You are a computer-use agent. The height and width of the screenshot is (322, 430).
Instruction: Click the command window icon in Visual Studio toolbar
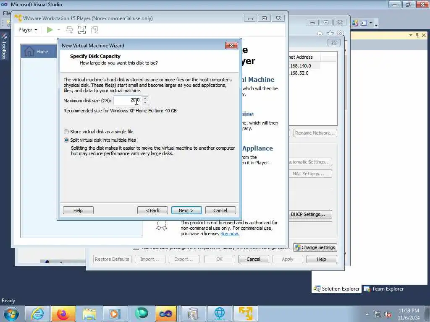point(364,23)
